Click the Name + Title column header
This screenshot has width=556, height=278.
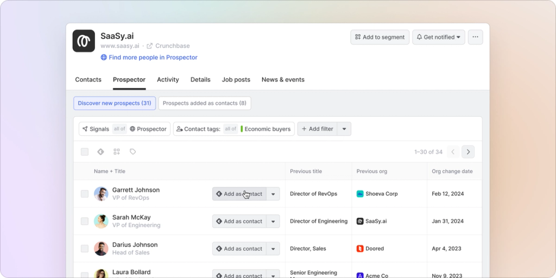pos(110,171)
